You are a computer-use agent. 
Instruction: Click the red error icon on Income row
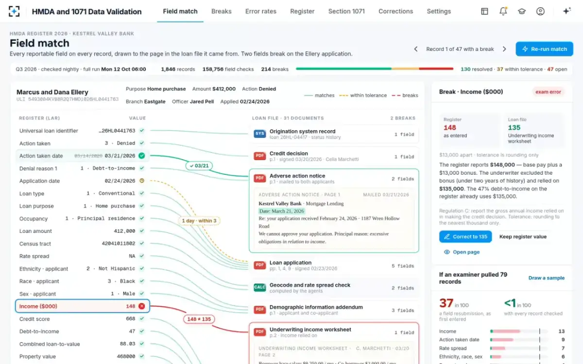click(x=142, y=306)
